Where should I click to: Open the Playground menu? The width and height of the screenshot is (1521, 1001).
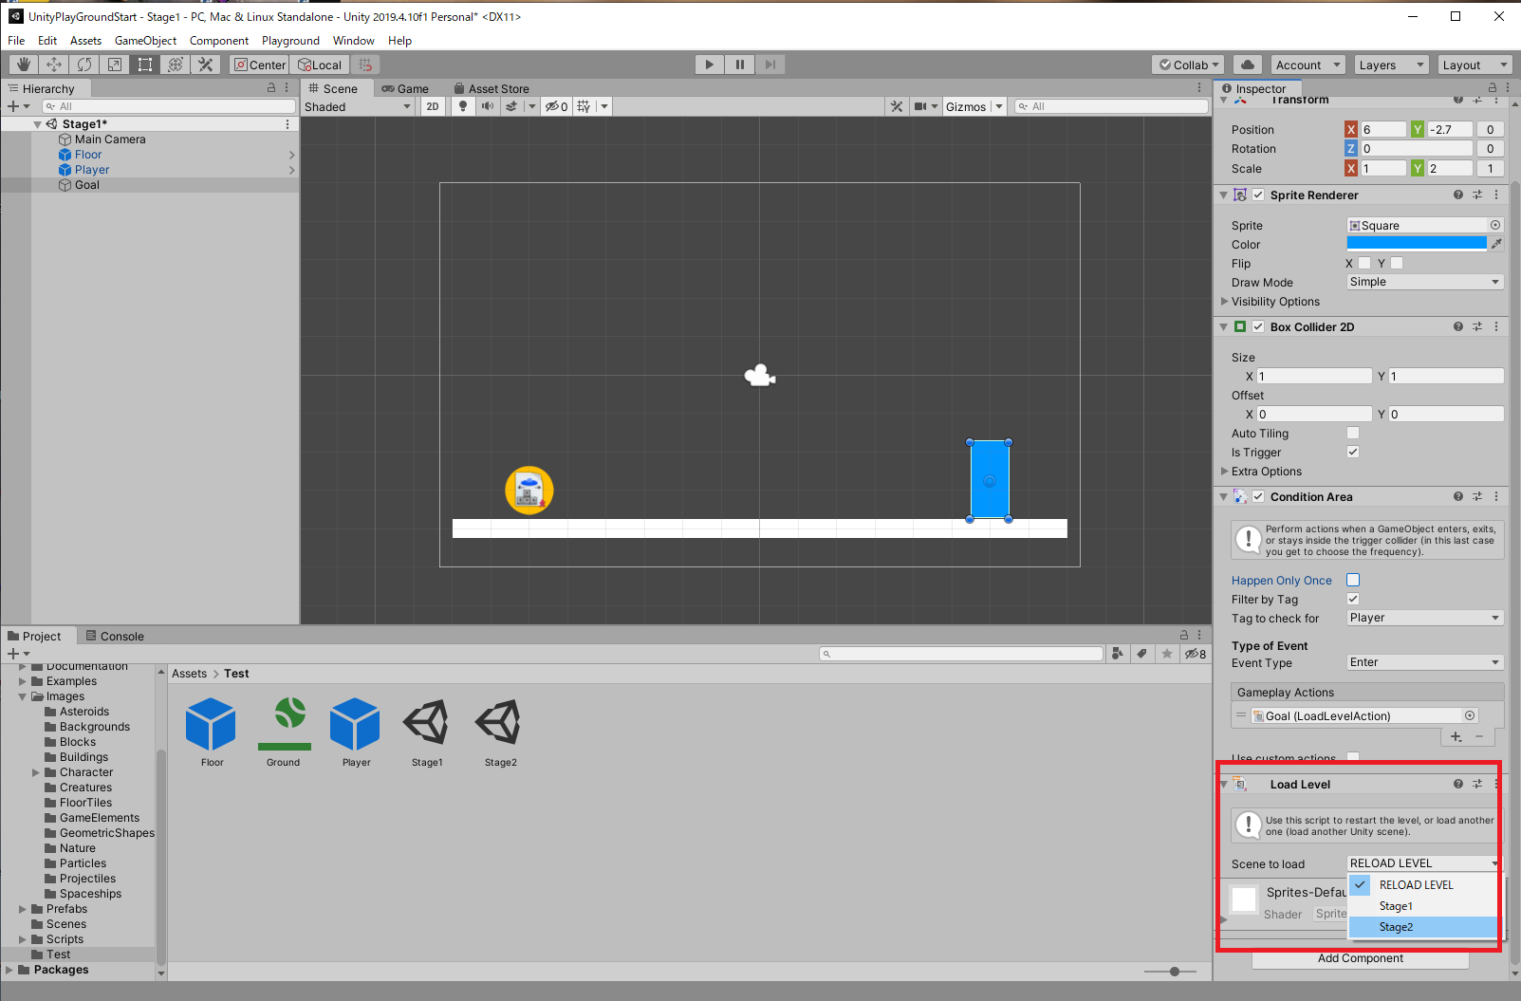point(290,41)
